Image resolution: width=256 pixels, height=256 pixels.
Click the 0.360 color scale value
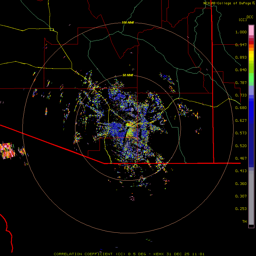click(x=241, y=184)
